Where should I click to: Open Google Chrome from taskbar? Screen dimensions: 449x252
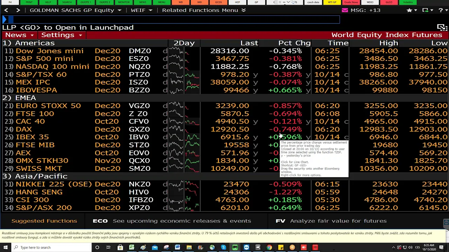(269, 247)
